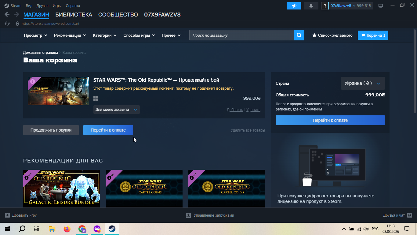Viewport: 417px width, 235px height.
Task: Click the Steam logo menu
Action: pyautogui.click(x=13, y=6)
